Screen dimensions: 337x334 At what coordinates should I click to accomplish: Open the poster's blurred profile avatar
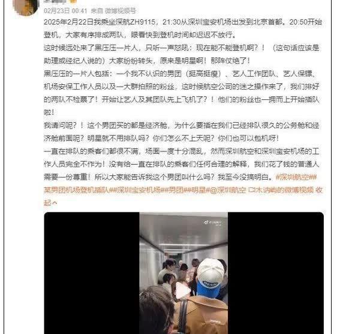coord(26,7)
